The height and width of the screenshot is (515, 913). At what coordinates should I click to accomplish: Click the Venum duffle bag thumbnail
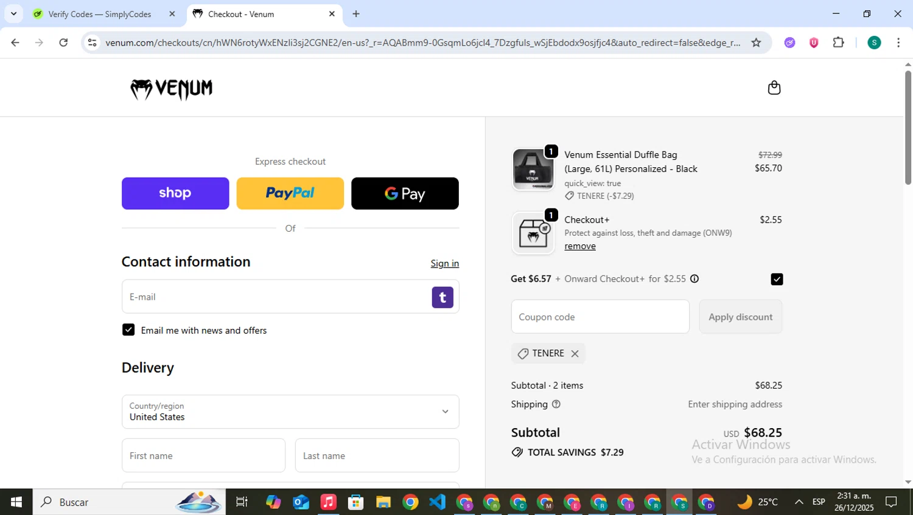point(533,169)
